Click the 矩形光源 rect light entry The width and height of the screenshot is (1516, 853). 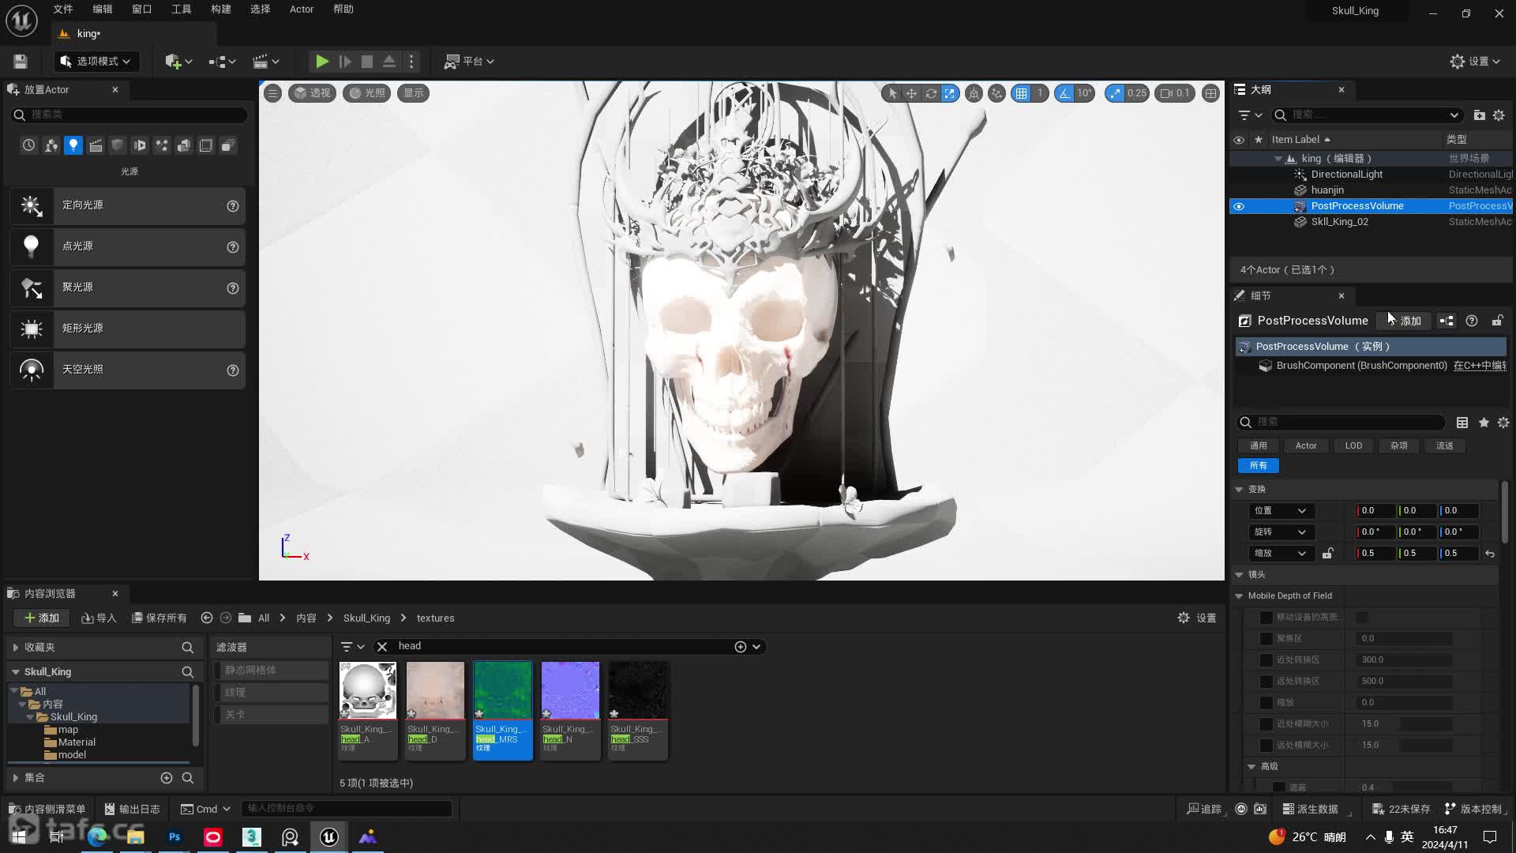[127, 329]
